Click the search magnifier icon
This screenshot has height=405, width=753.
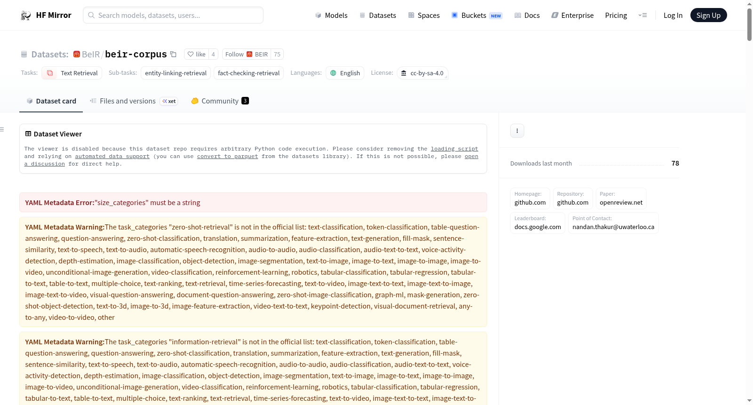click(91, 15)
